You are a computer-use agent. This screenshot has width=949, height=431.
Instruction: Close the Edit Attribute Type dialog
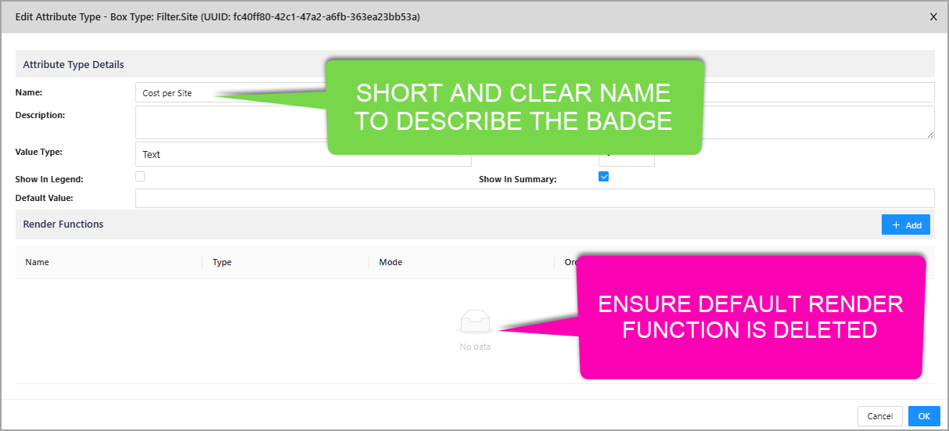[x=933, y=16]
